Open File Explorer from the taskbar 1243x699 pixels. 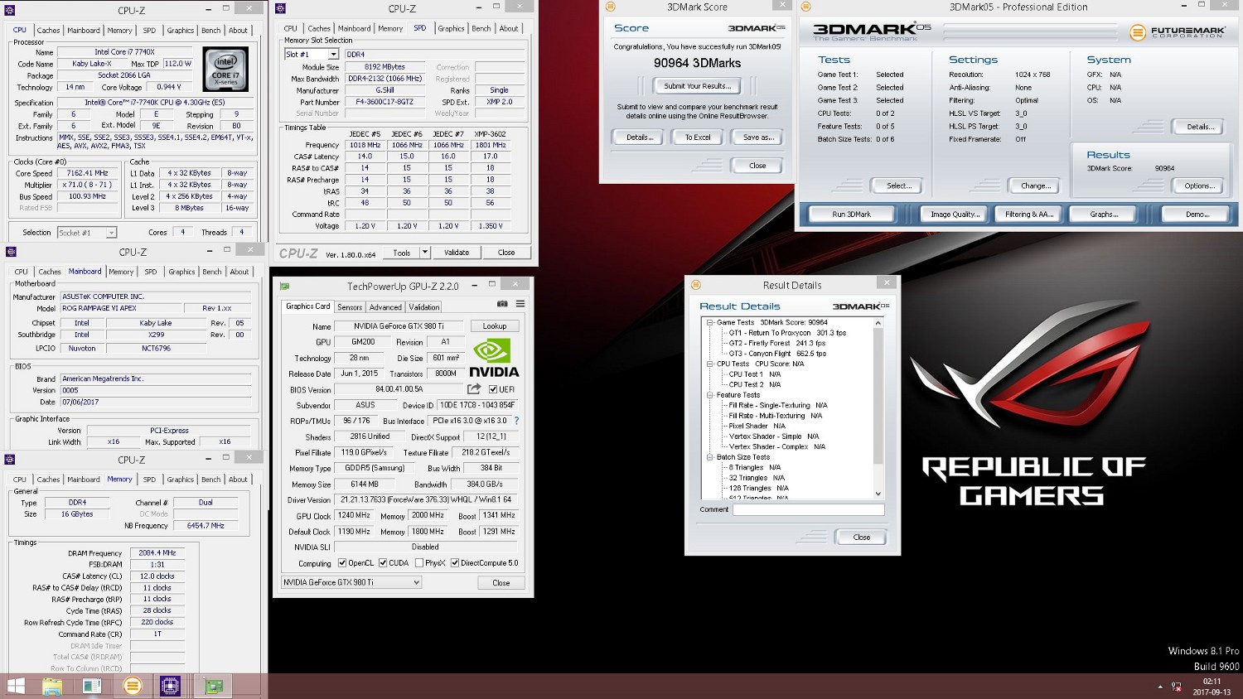[x=52, y=686]
